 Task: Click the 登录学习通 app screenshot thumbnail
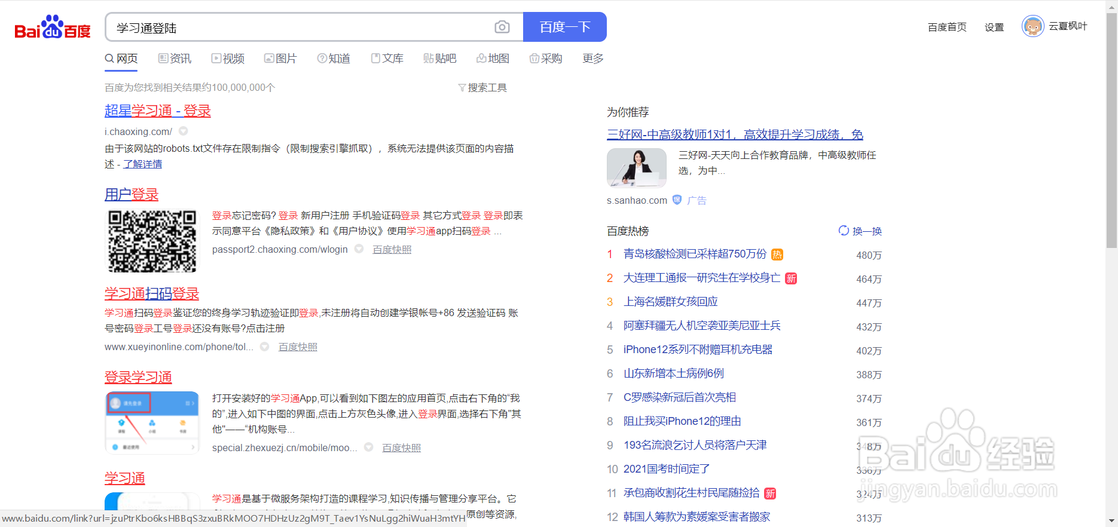coord(152,423)
